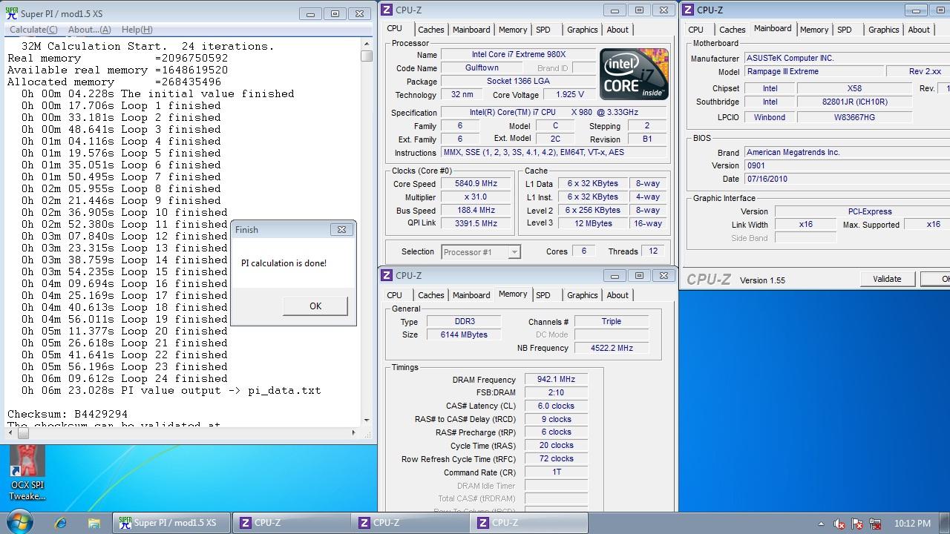950x534 pixels.
Task: Click motherboard Model field Rampage III Extreme
Action: coord(813,72)
